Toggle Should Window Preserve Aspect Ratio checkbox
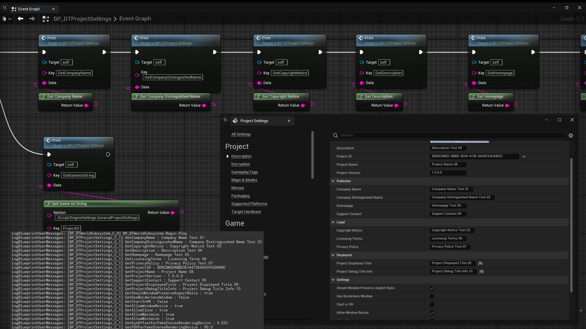586x329 pixels. 432,288
